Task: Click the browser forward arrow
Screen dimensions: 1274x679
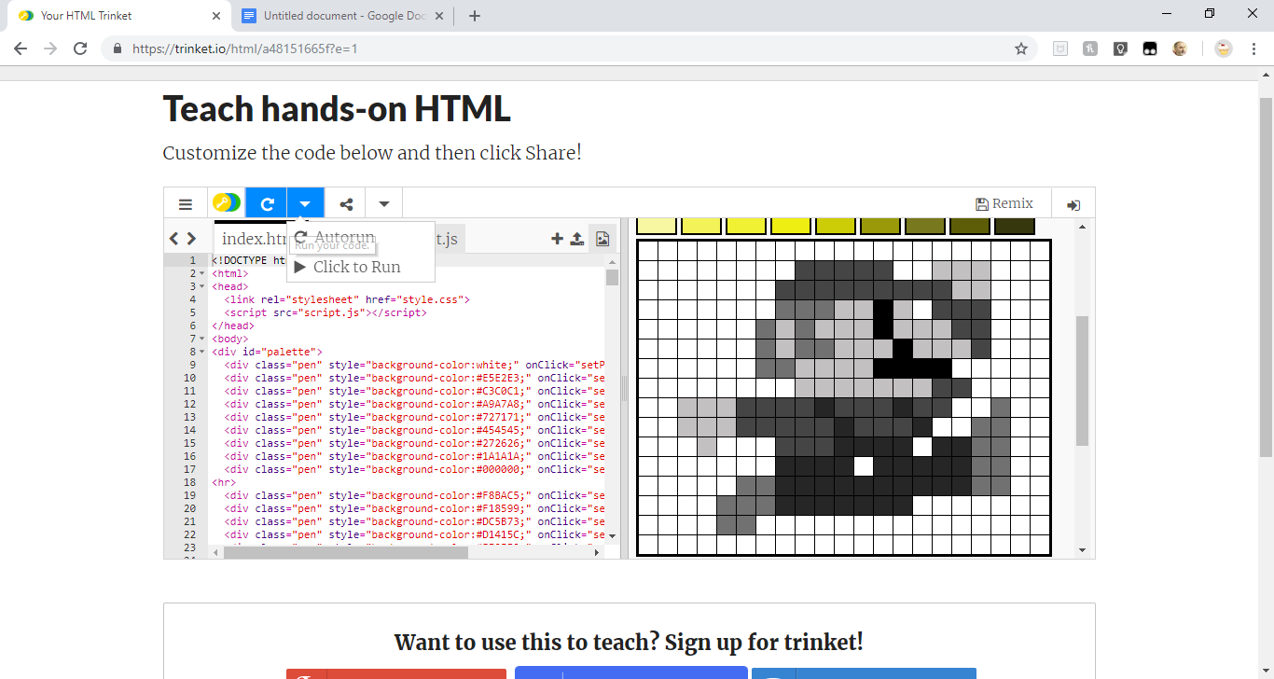Action: click(50, 48)
